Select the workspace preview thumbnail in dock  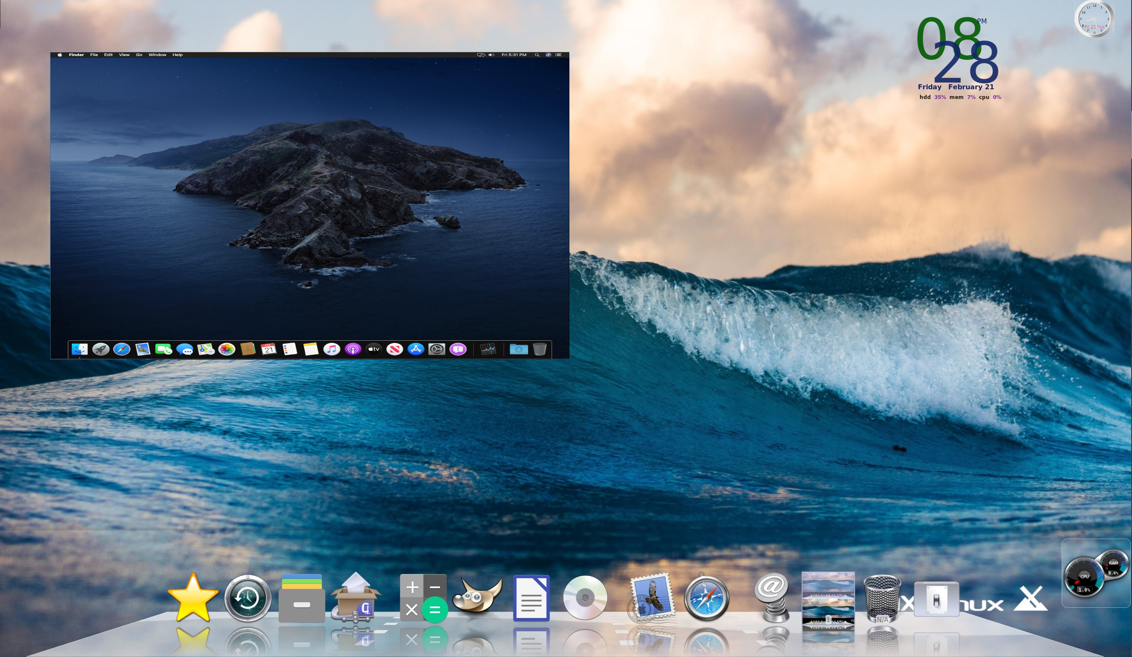tap(828, 601)
